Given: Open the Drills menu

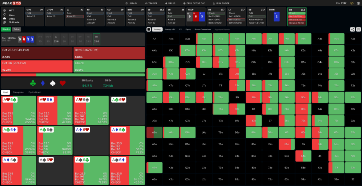Looking at the screenshot, I should pos(171,4).
